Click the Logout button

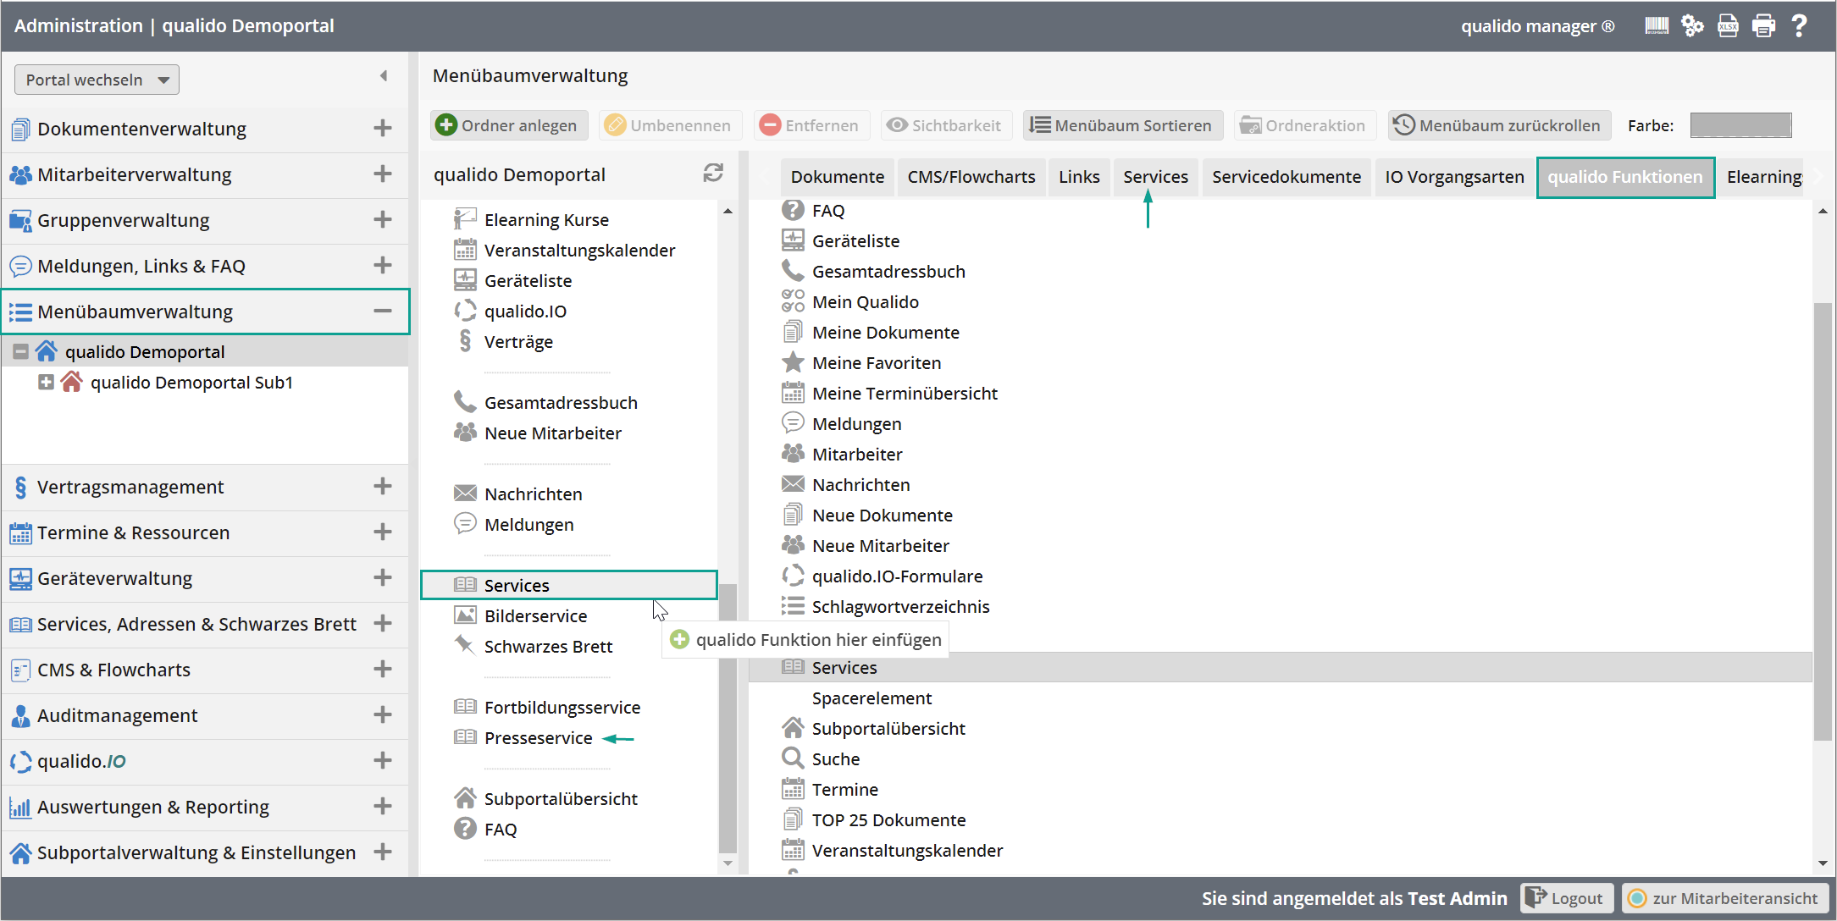point(1566,898)
